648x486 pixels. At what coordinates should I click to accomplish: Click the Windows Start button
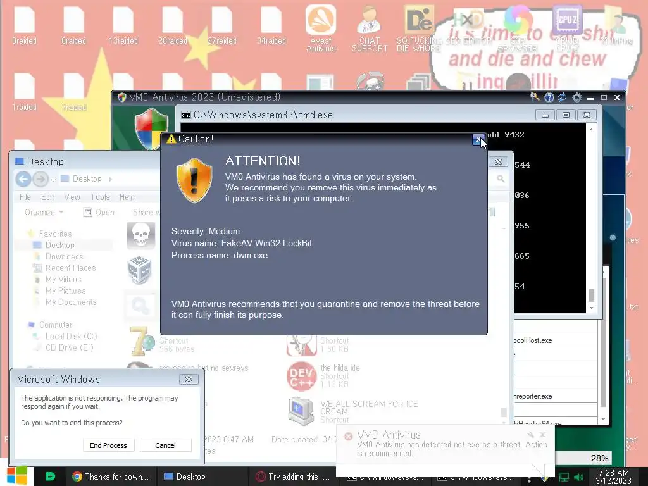coord(17,476)
